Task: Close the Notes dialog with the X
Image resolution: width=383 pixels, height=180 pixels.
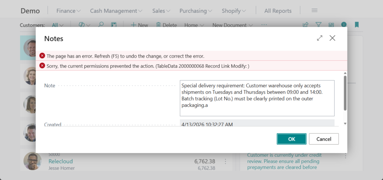Action: pos(332,38)
